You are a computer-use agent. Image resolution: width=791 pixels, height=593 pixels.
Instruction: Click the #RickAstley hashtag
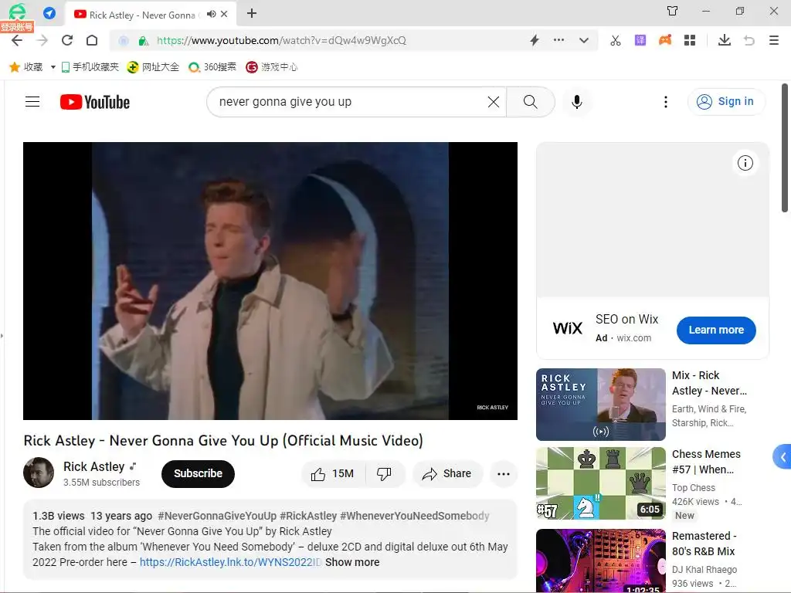pyautogui.click(x=308, y=516)
